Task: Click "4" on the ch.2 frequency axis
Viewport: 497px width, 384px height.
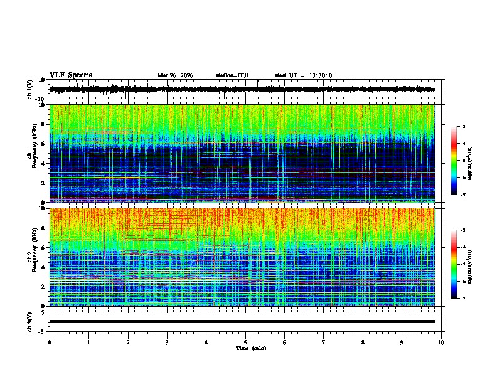Action: 44,267
